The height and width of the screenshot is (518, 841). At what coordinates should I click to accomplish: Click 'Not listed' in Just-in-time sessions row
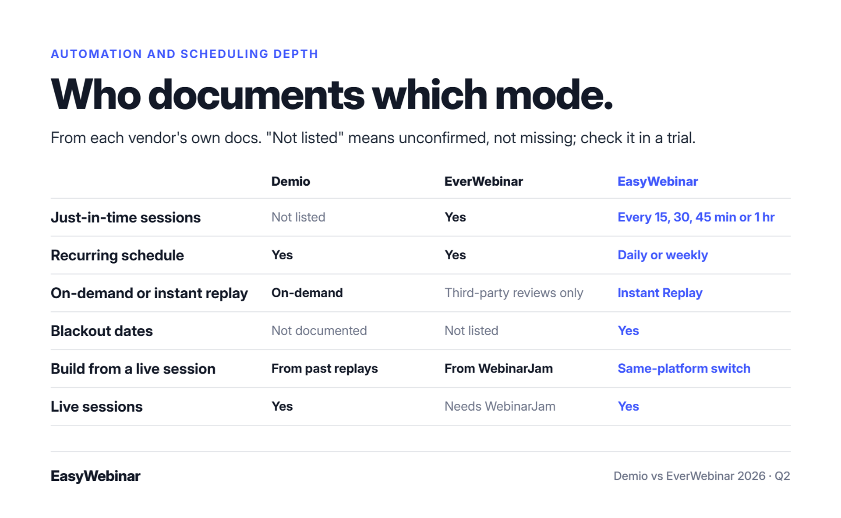[298, 217]
